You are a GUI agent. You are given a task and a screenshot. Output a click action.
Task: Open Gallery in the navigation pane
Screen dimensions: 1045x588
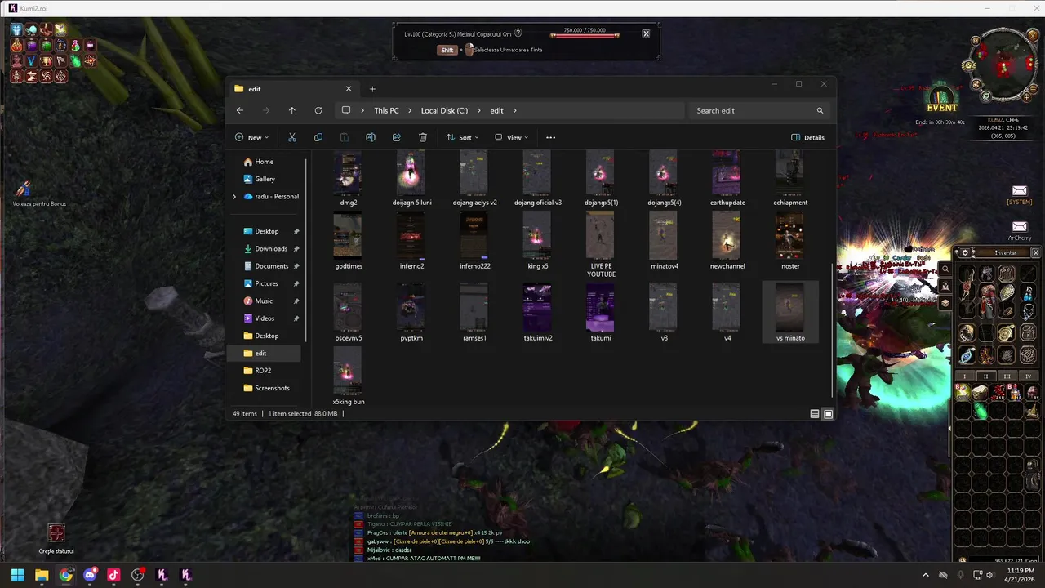[265, 179]
